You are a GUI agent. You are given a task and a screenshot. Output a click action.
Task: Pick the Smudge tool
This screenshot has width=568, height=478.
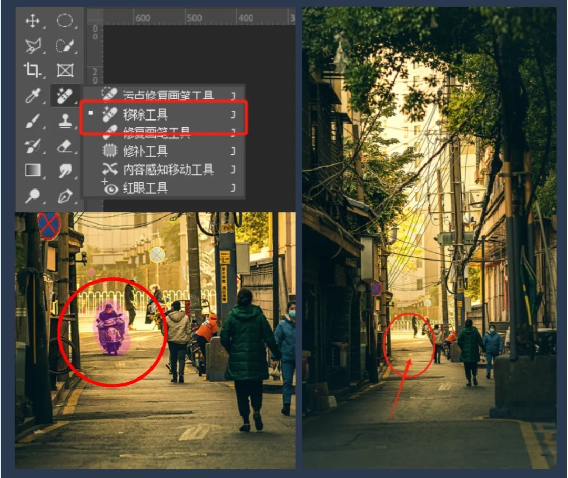click(65, 171)
